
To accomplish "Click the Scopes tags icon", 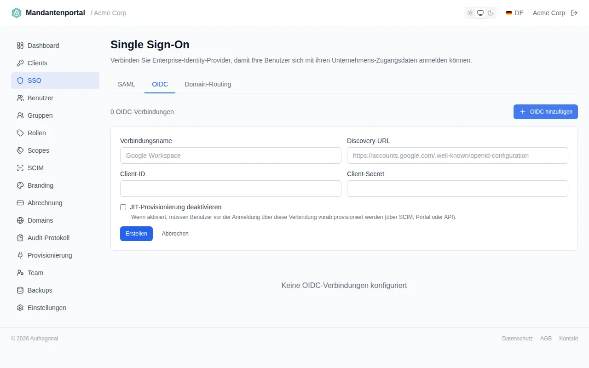I will [x=20, y=150].
